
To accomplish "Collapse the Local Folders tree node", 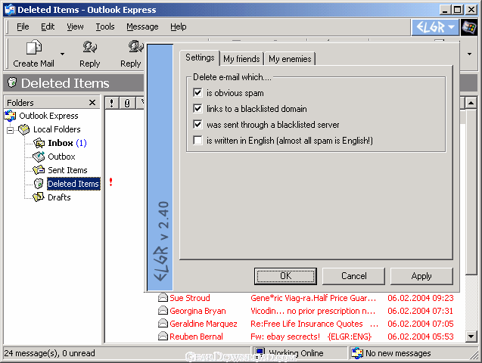I will 10,130.
